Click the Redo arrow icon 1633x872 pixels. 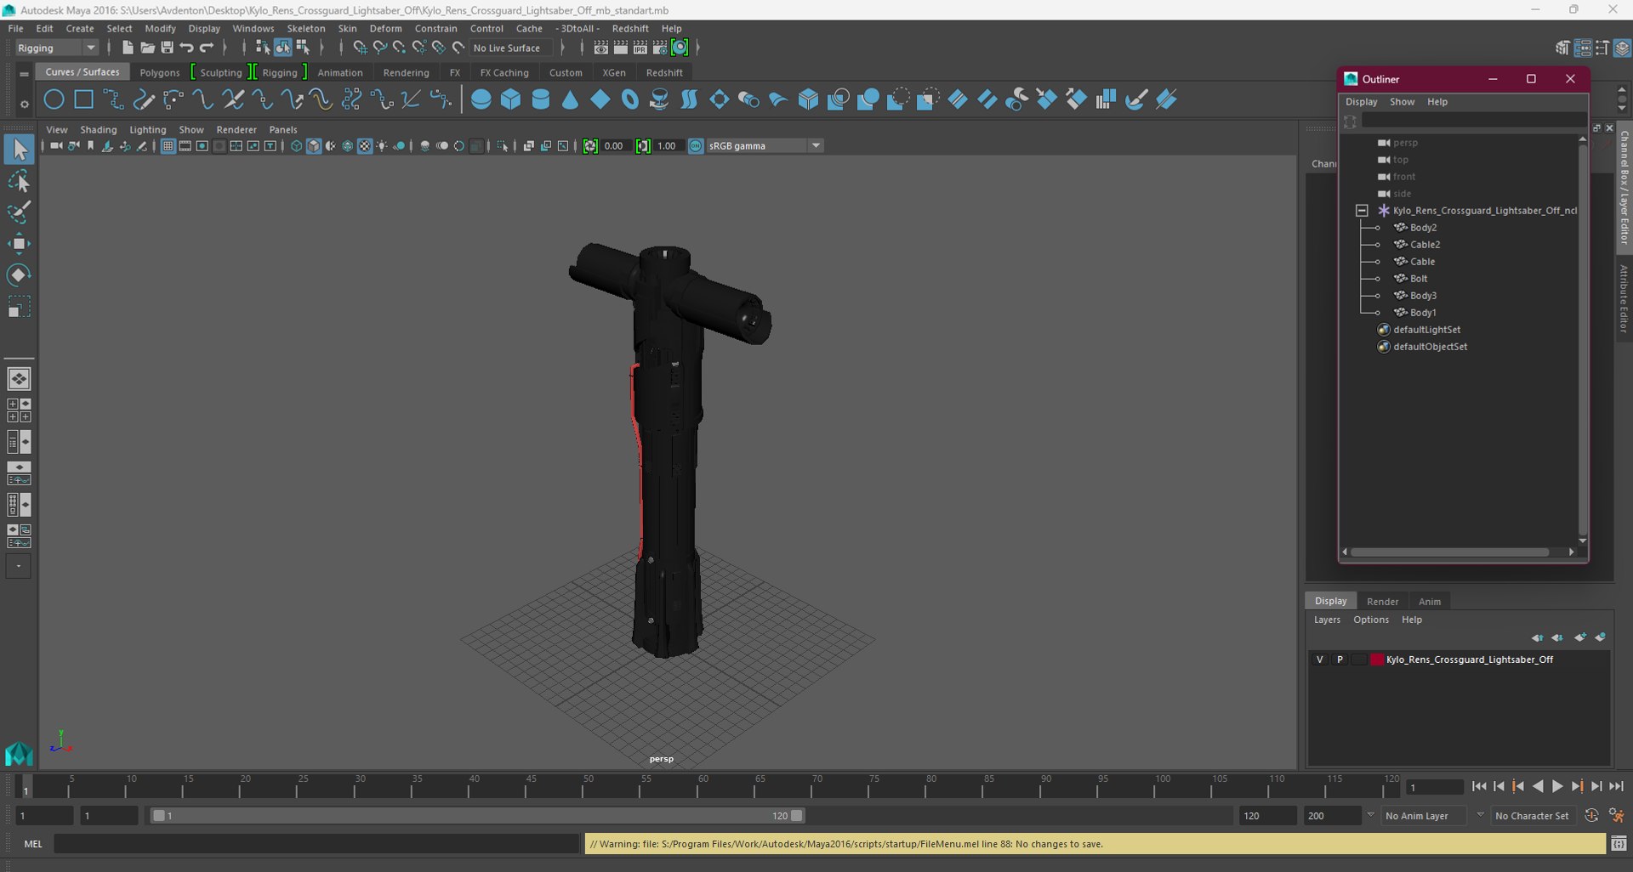(x=206, y=48)
